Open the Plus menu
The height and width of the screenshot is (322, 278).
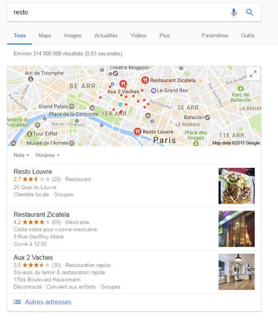164,36
